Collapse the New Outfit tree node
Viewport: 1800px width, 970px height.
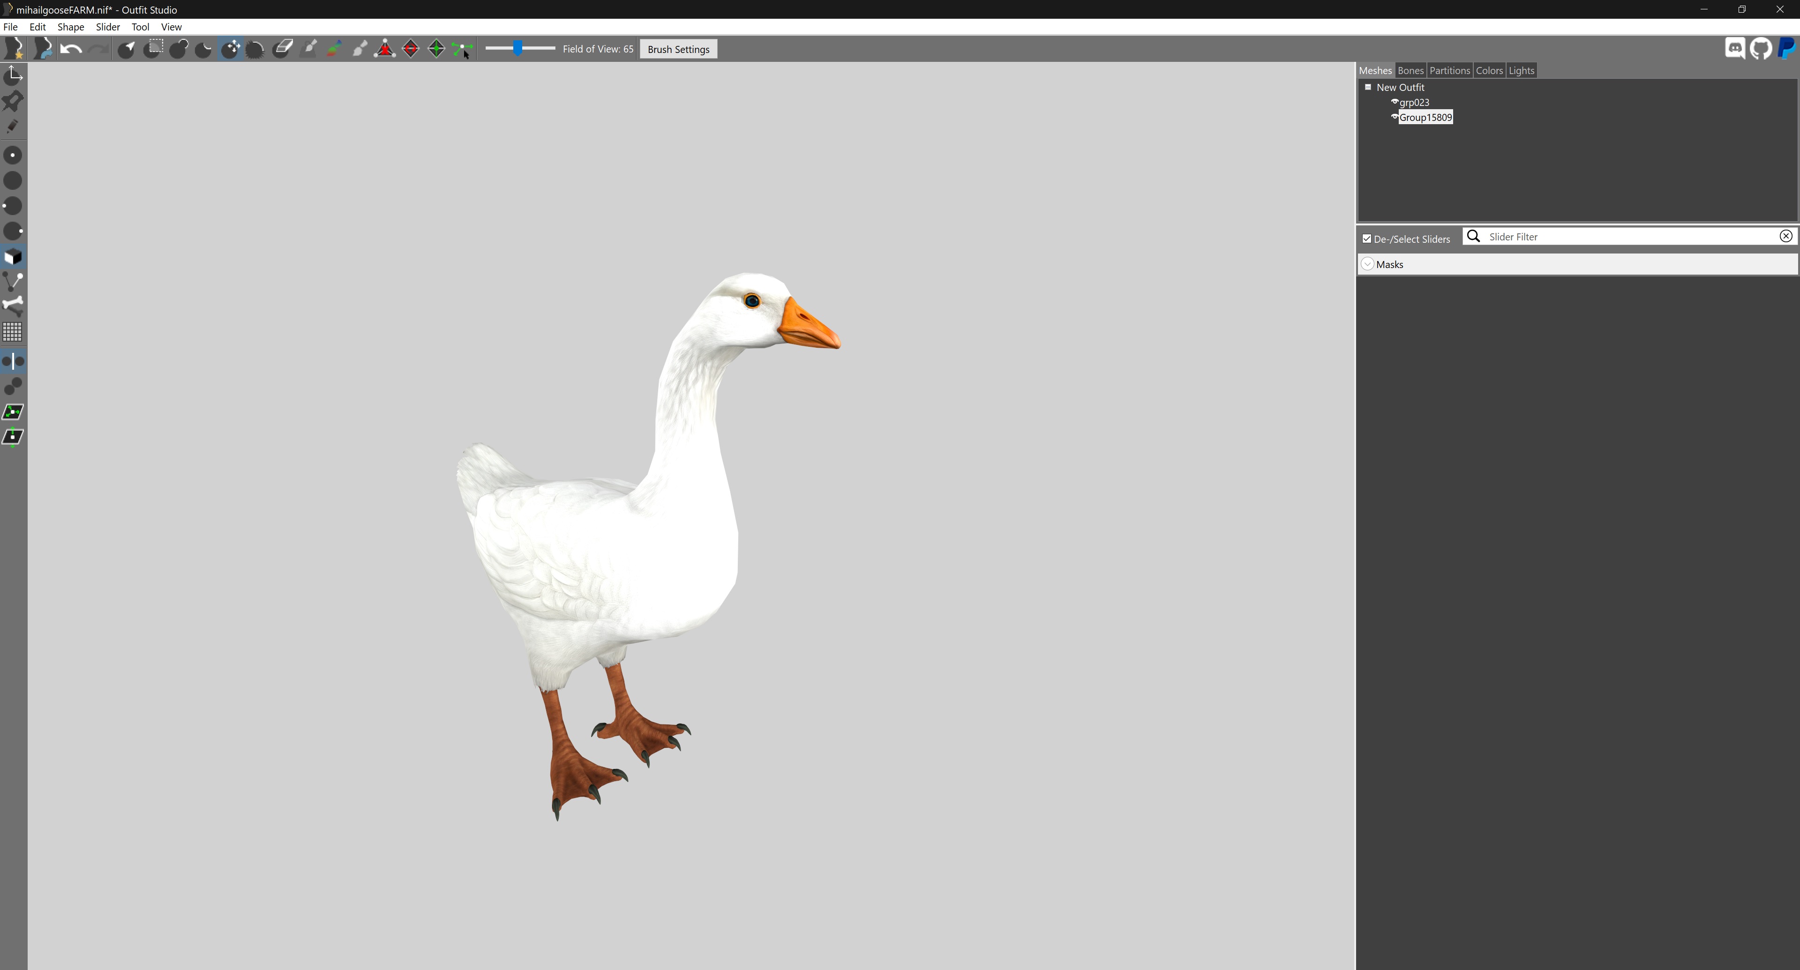point(1368,87)
